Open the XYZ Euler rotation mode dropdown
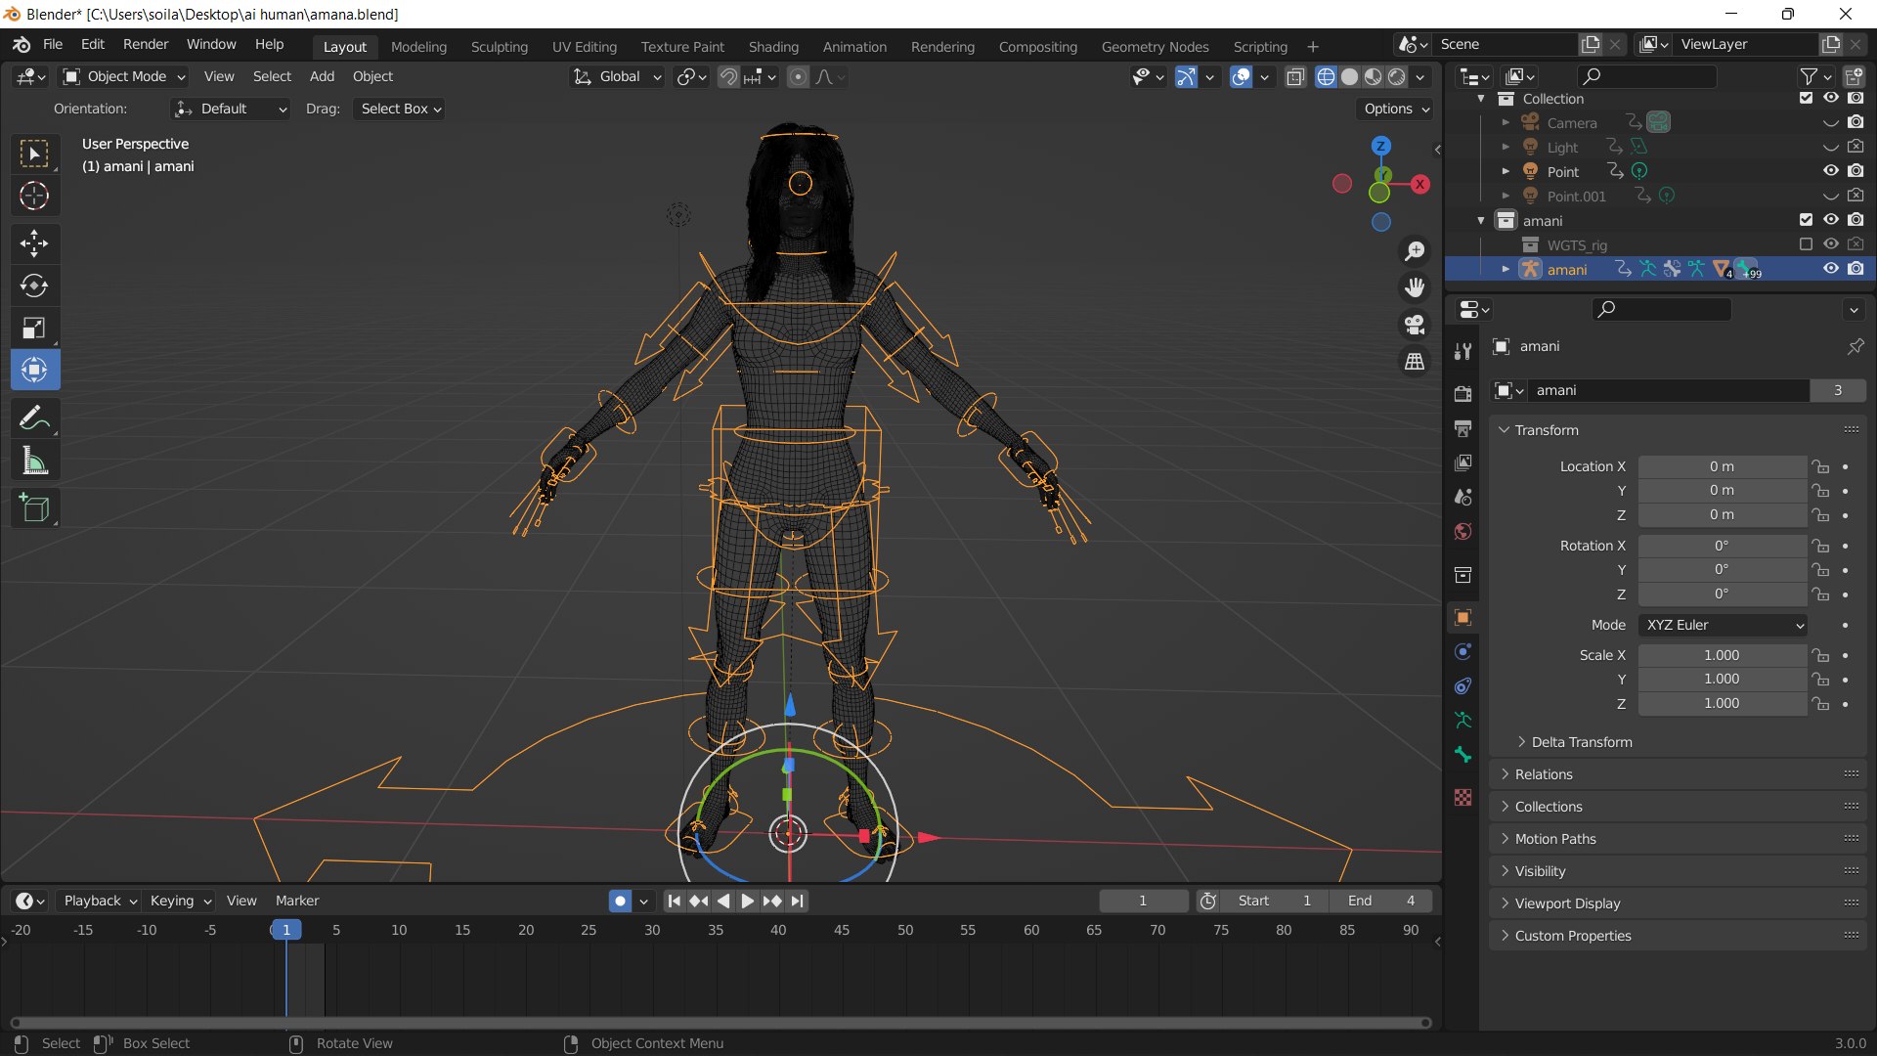The width and height of the screenshot is (1877, 1056). [x=1723, y=625]
